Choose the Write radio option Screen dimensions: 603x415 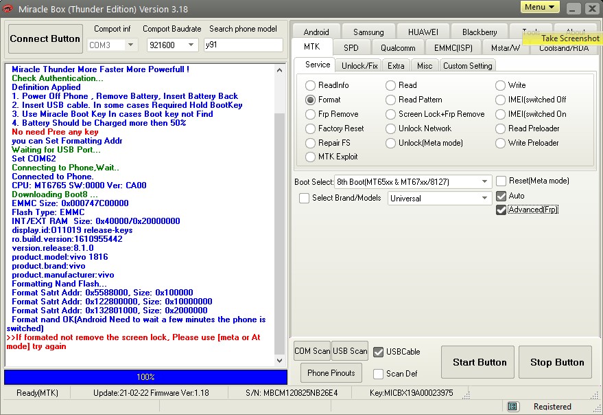click(500, 85)
